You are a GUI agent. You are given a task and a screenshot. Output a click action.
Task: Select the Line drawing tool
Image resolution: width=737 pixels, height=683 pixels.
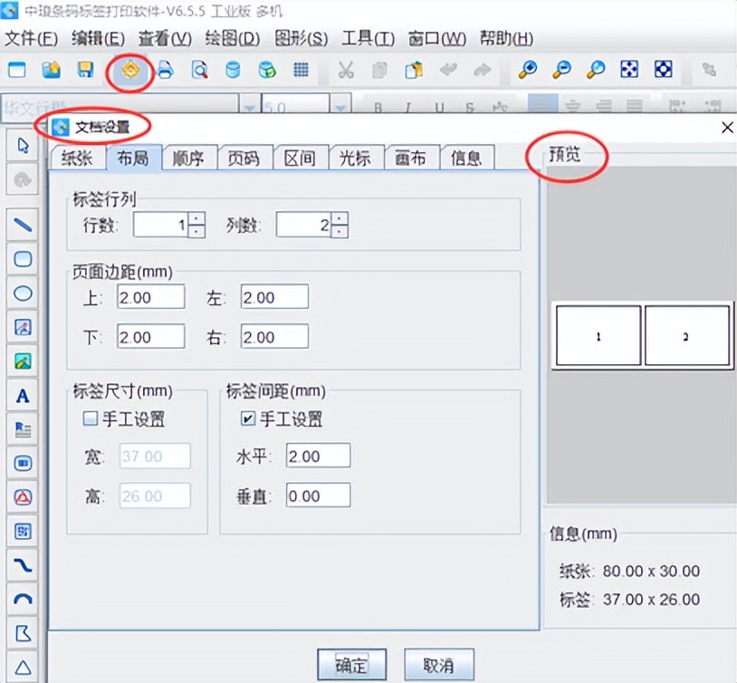coord(23,225)
